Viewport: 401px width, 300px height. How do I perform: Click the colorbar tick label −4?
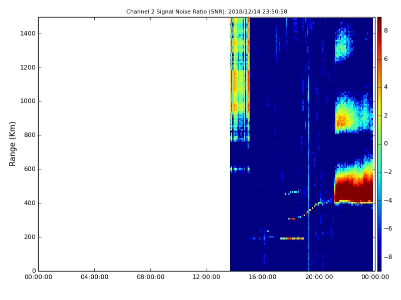click(x=388, y=200)
